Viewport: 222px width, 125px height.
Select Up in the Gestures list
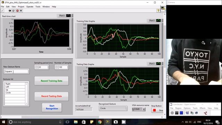(x=15, y=90)
